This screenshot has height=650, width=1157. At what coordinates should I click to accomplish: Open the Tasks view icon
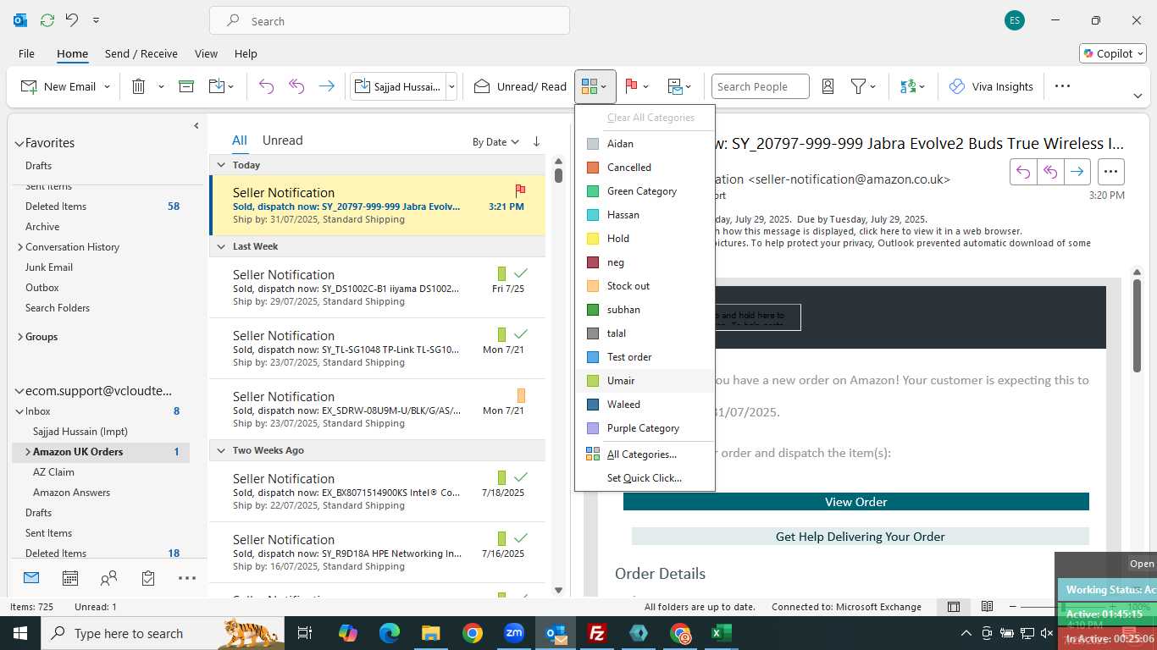click(148, 579)
